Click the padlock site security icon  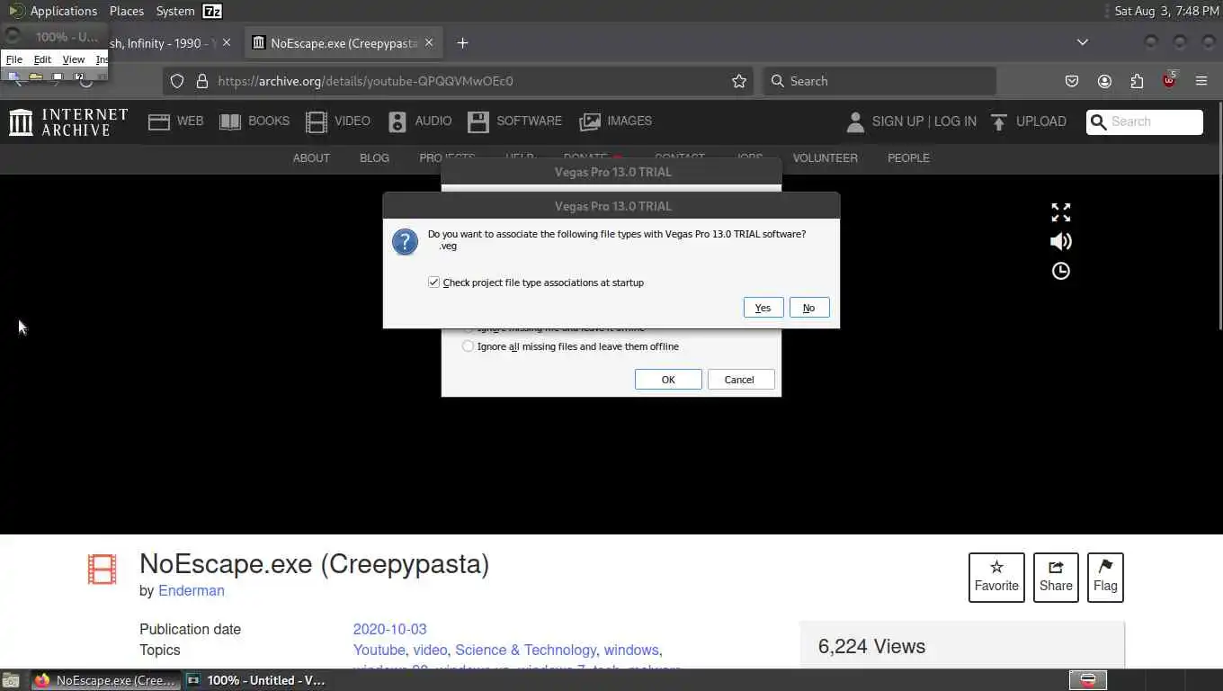(201, 81)
